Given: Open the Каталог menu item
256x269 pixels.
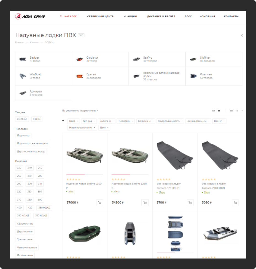Looking at the screenshot, I should (x=71, y=16).
